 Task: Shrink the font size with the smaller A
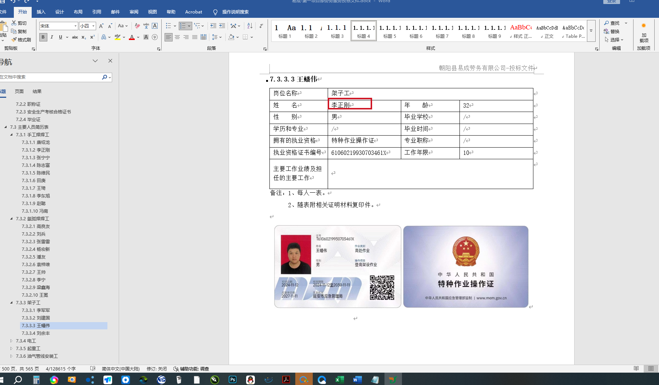click(110, 26)
